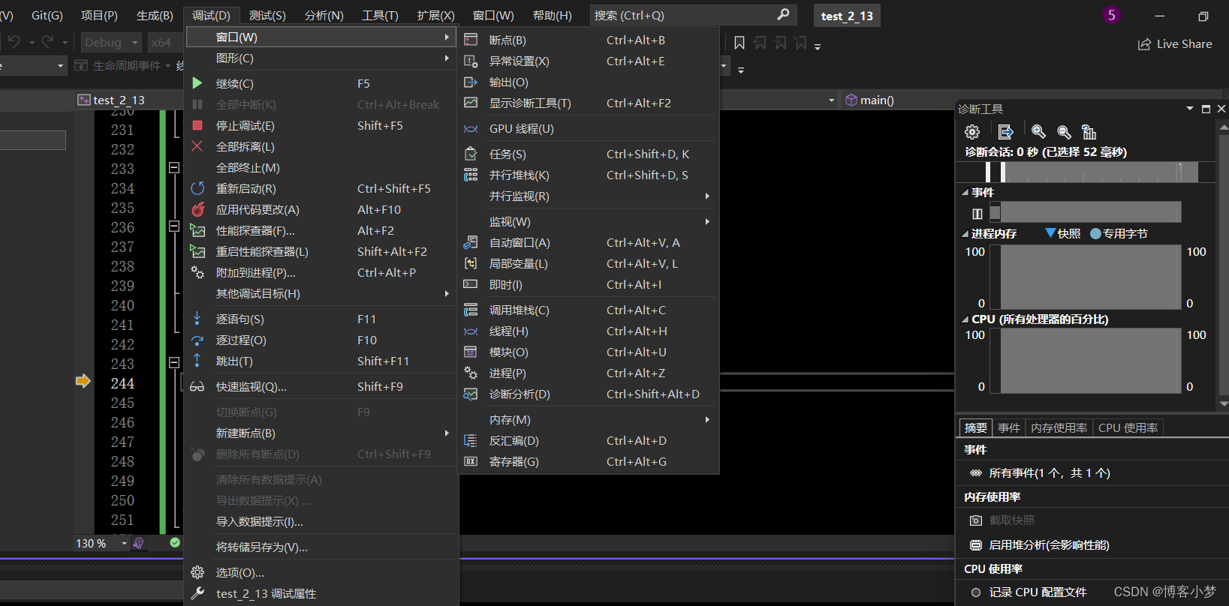The width and height of the screenshot is (1229, 606).
Task: Click the Live Share button
Action: coord(1176,44)
